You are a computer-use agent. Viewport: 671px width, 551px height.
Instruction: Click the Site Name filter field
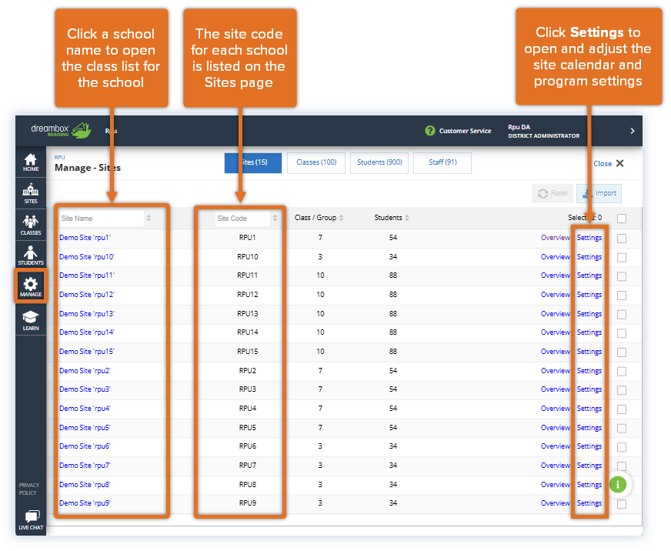point(102,219)
